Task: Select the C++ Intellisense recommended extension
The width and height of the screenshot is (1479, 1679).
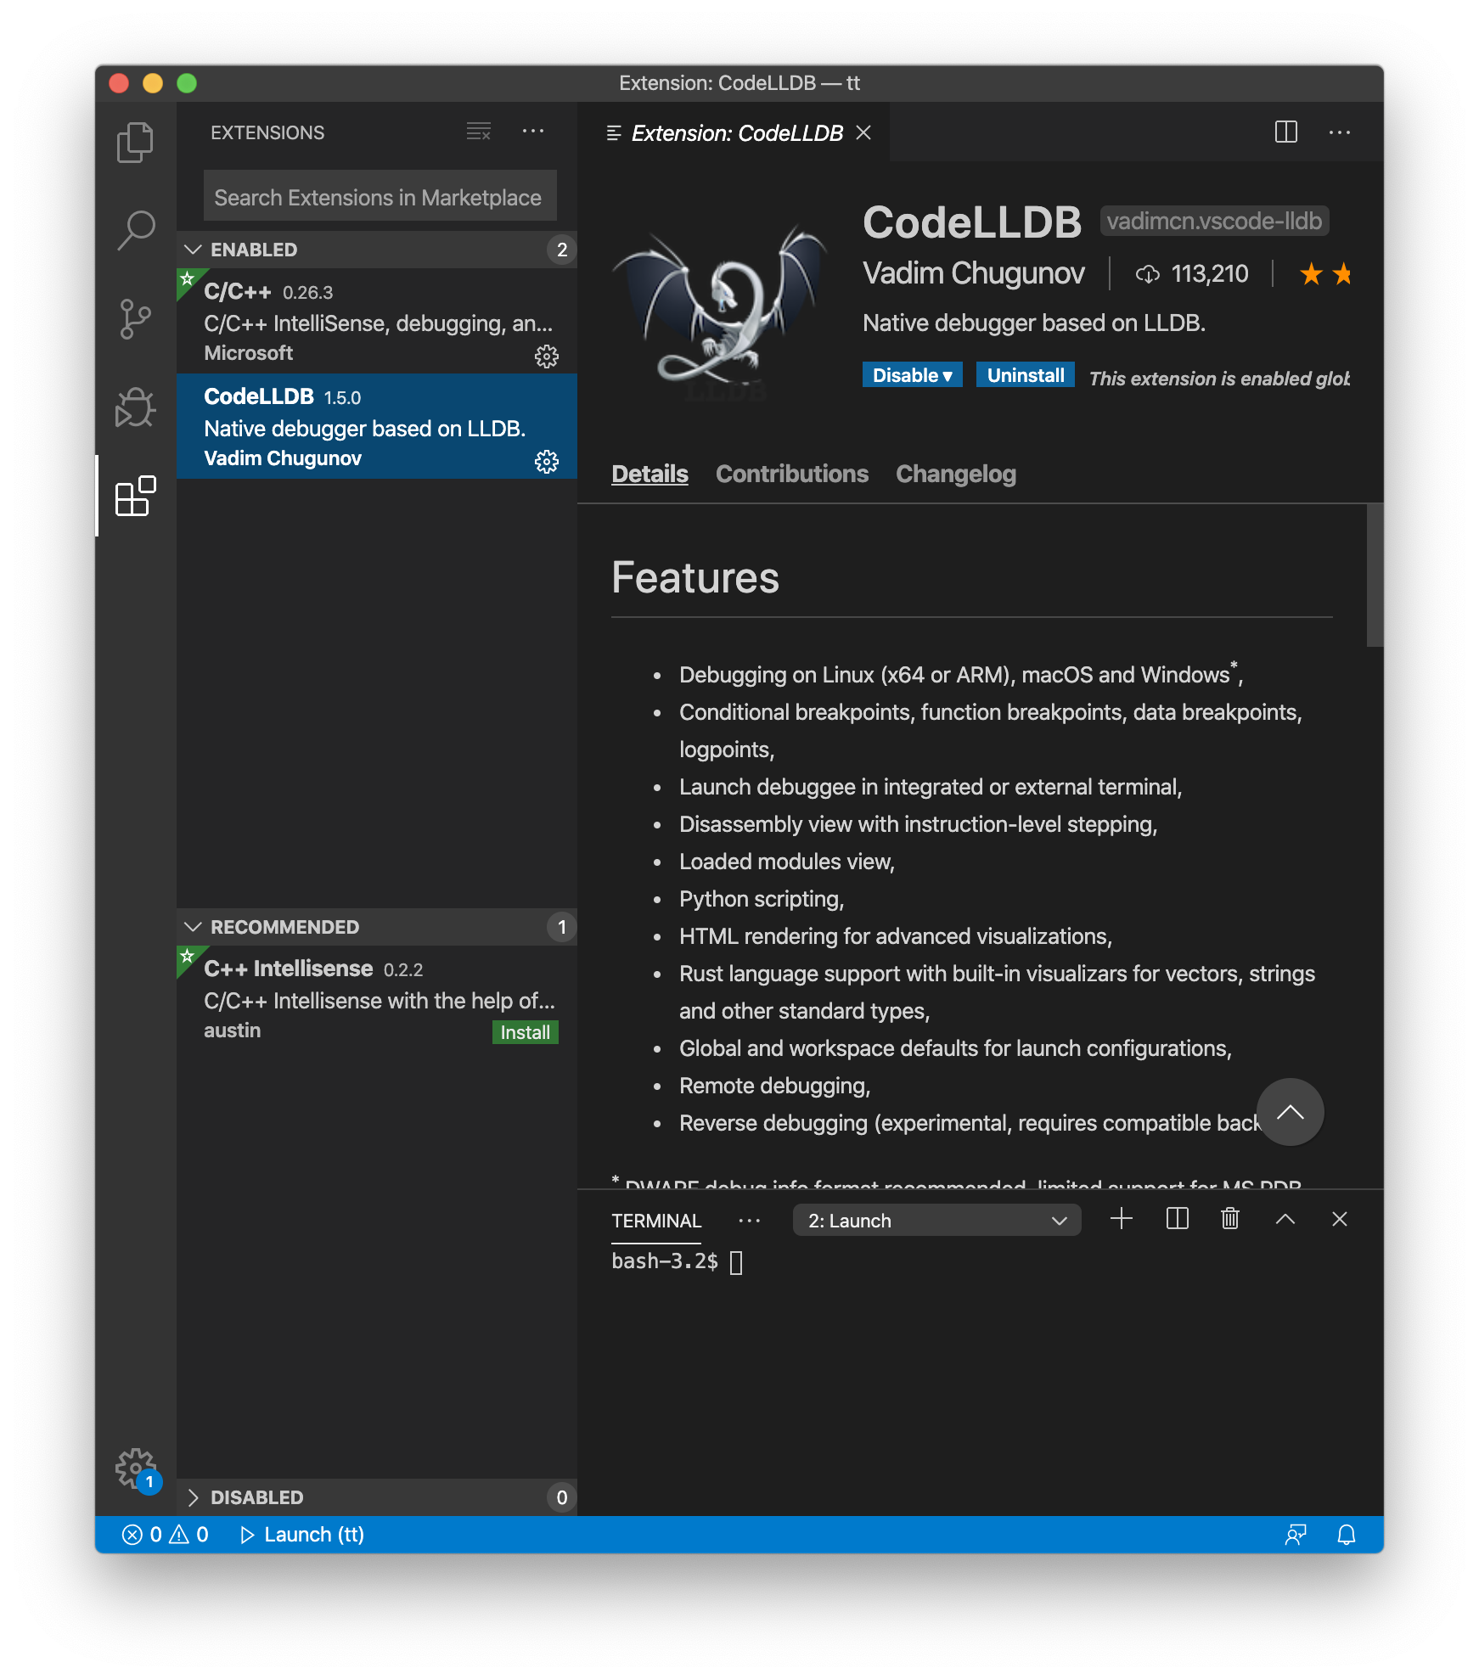Action: point(377,998)
